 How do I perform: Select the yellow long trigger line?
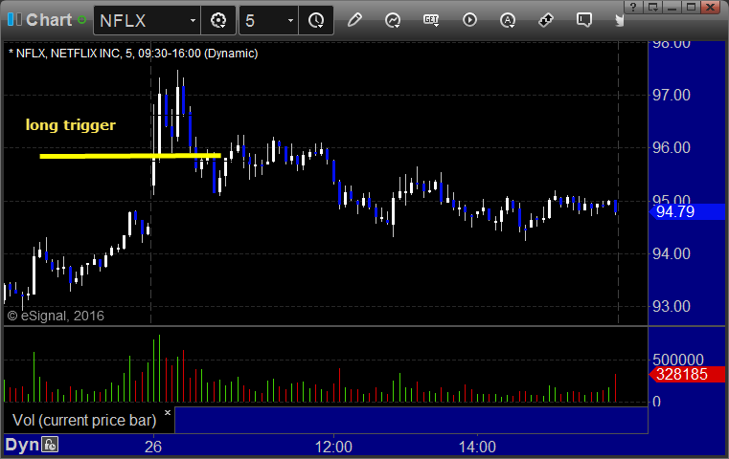coord(130,156)
